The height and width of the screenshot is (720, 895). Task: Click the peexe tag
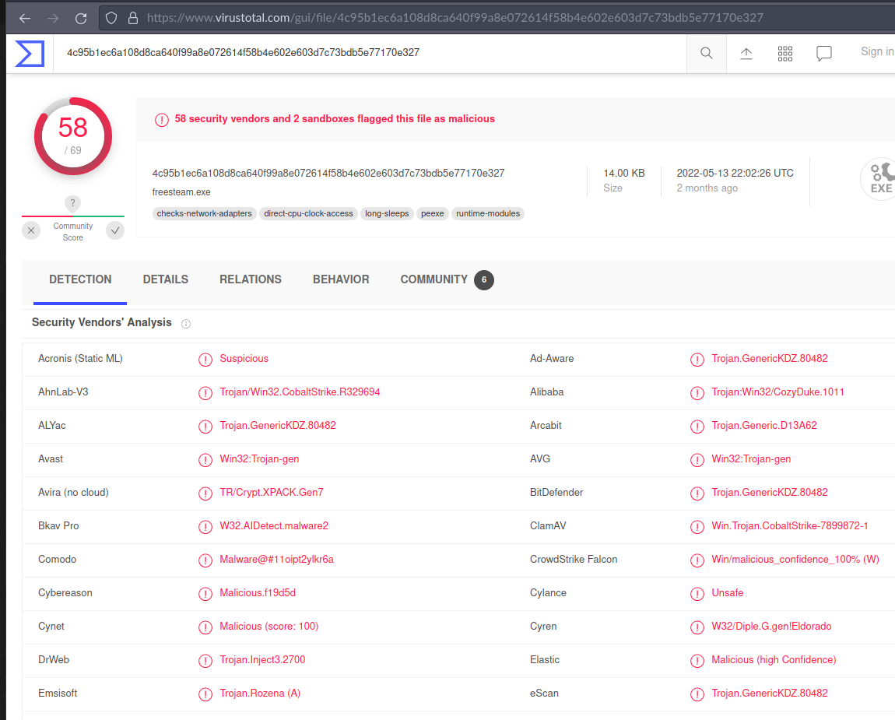[432, 213]
